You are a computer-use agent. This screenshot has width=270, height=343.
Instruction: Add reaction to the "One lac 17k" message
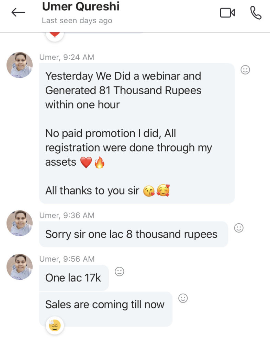119,272
